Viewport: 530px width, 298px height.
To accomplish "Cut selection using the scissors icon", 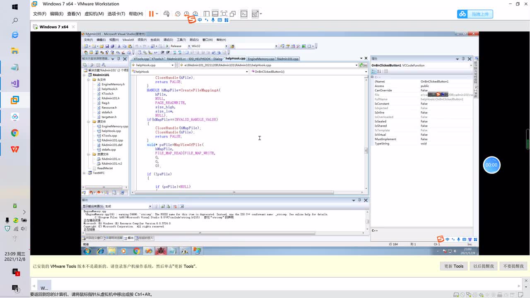I will coord(119,46).
